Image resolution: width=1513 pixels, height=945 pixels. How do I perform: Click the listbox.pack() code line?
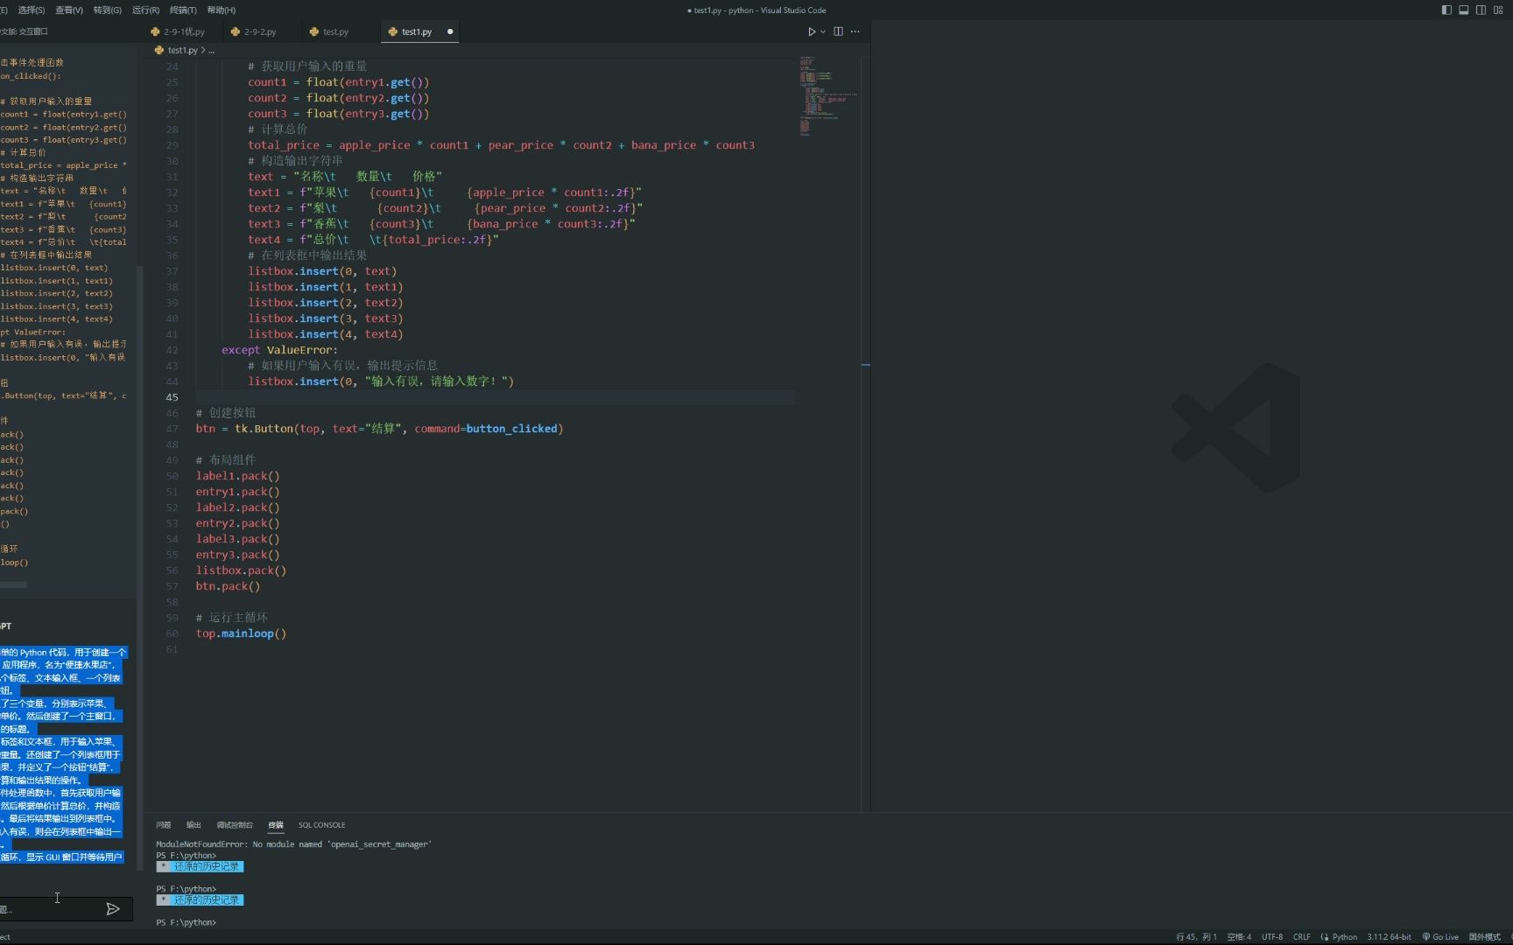tap(241, 570)
